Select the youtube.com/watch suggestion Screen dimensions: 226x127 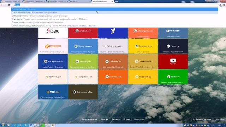click(114, 26)
